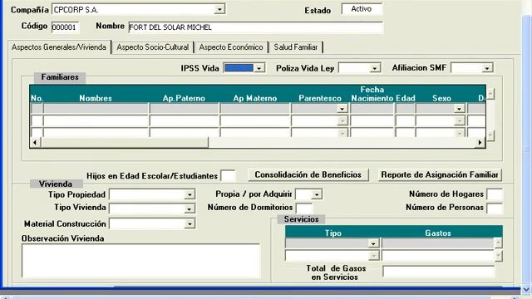
Task: Expand the Tipo Propiedad dropdown
Action: point(190,194)
